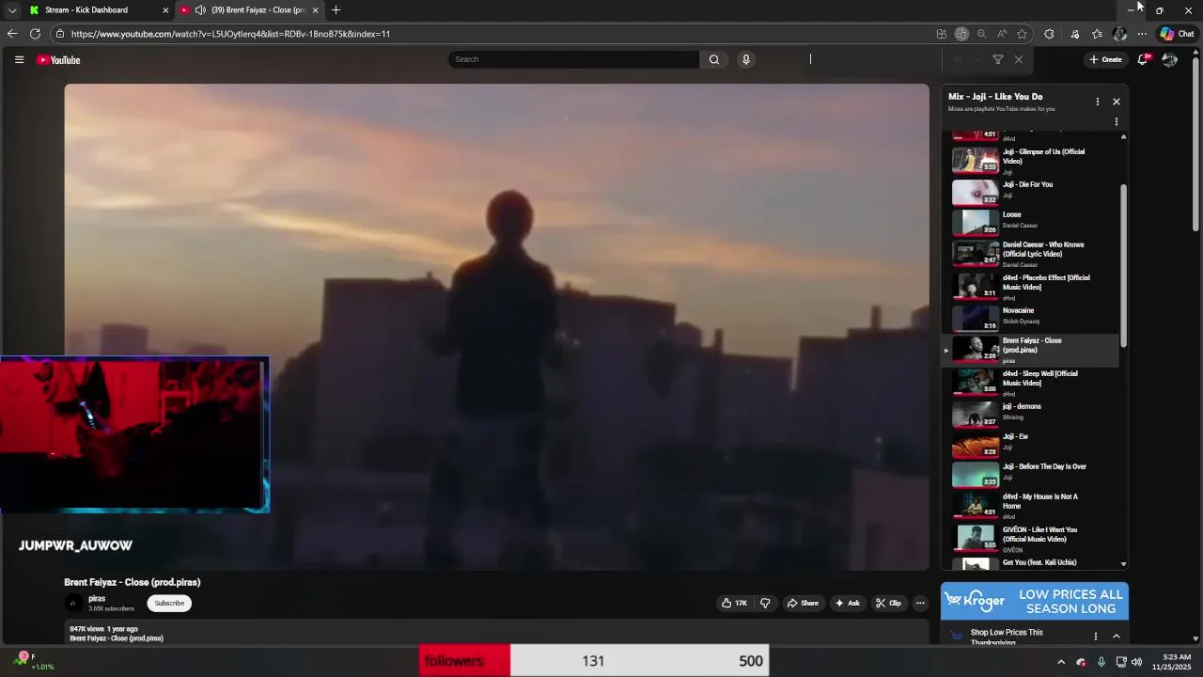Subscribe to the piras channel

pos(169,603)
